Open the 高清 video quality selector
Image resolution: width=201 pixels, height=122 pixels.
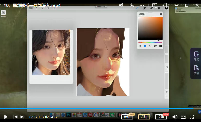[x=144, y=117]
